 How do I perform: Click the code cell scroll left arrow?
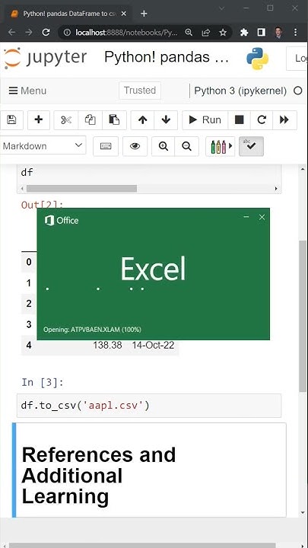pyautogui.click(x=22, y=189)
